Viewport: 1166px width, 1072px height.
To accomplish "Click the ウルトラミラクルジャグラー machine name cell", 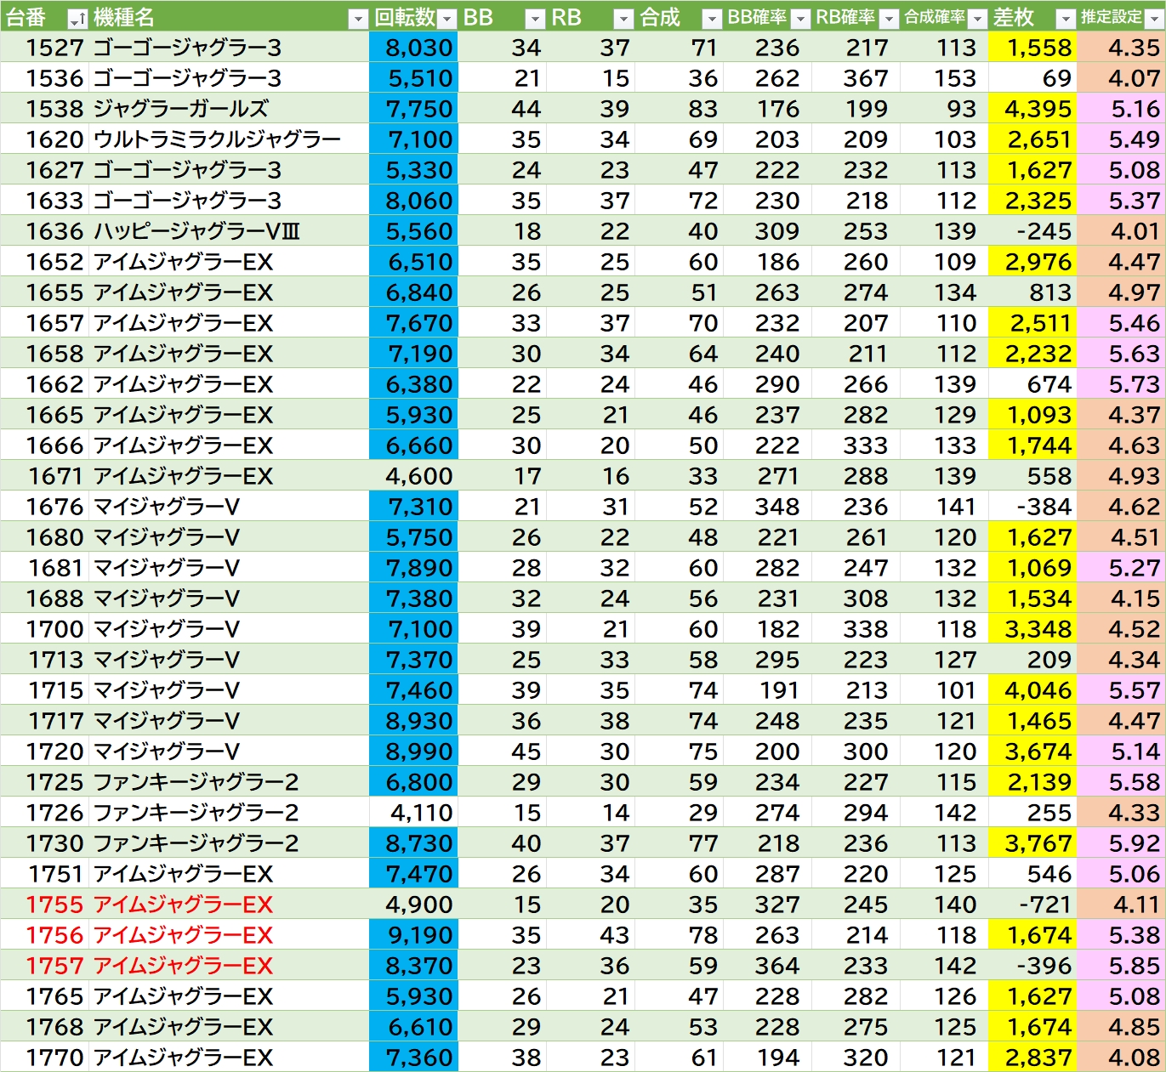I will pyautogui.click(x=229, y=139).
